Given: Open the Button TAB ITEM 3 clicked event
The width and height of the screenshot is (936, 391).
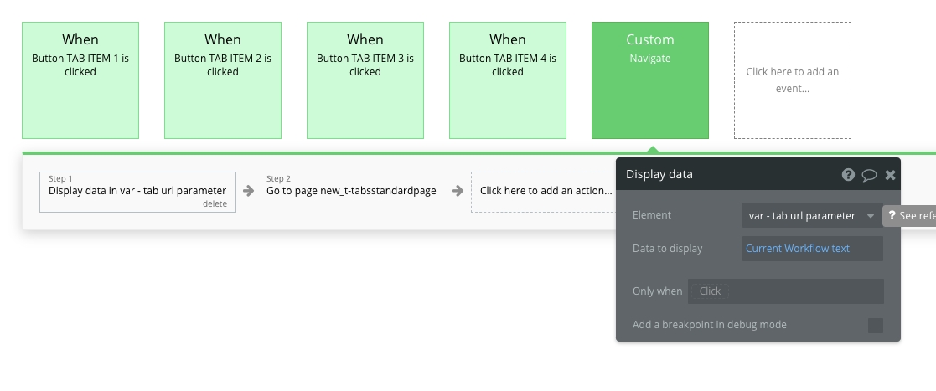Looking at the screenshot, I should point(365,80).
